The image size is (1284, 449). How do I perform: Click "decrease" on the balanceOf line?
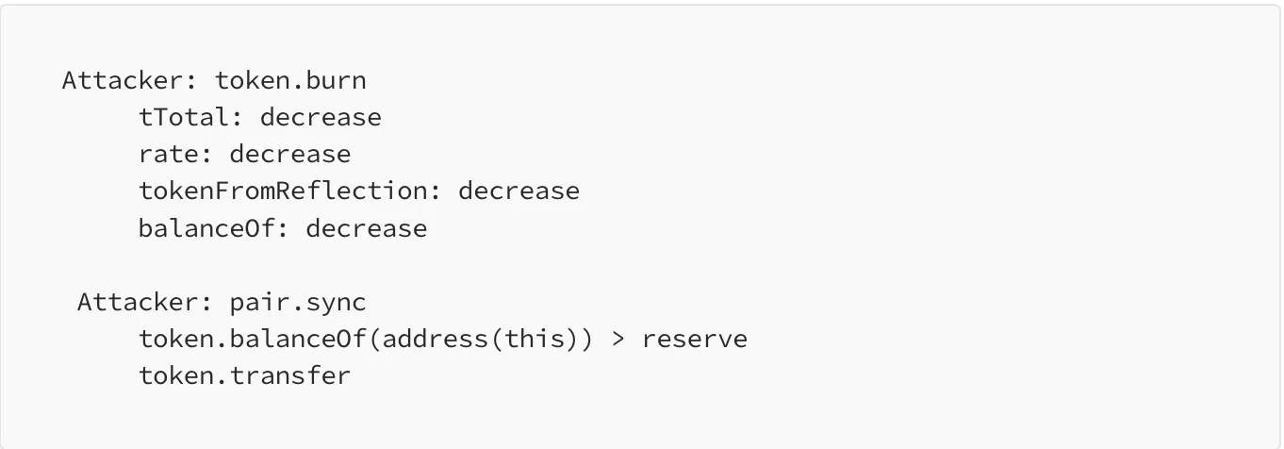[367, 229]
